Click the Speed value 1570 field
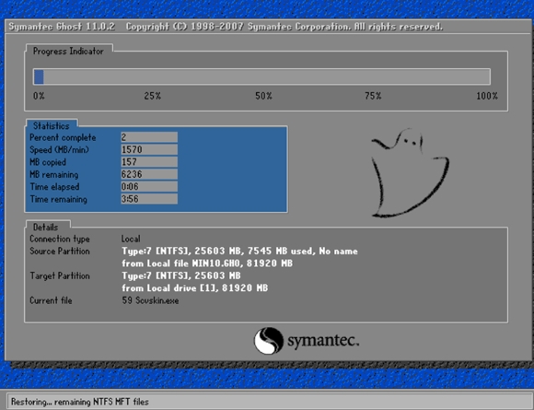This screenshot has width=534, height=410. [x=149, y=149]
